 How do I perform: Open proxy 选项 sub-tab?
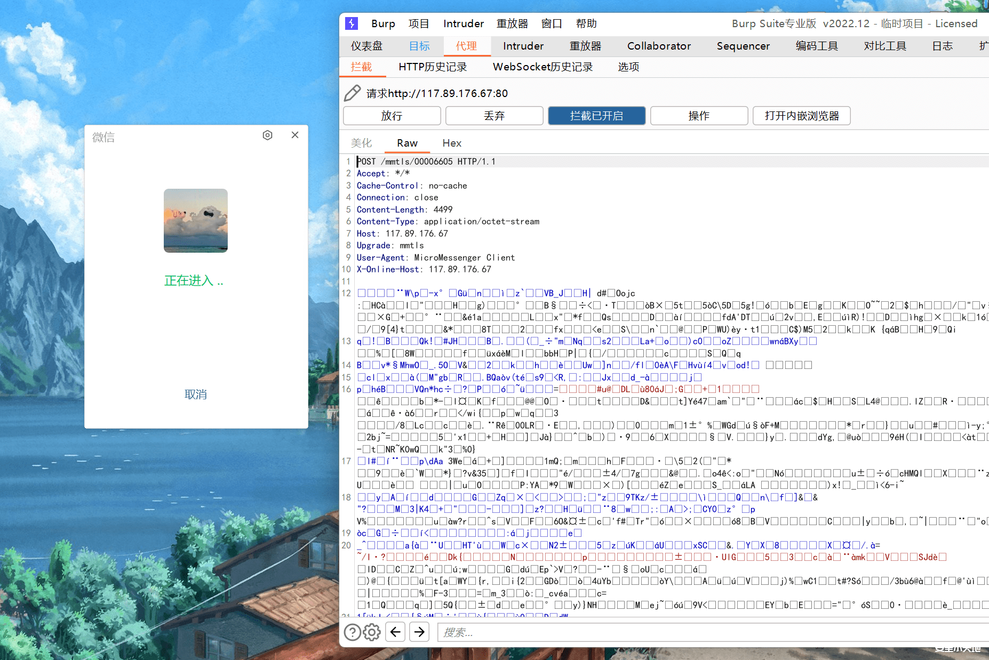click(x=628, y=67)
